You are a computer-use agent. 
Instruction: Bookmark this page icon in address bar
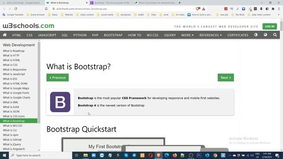pyautogui.click(x=46, y=9)
